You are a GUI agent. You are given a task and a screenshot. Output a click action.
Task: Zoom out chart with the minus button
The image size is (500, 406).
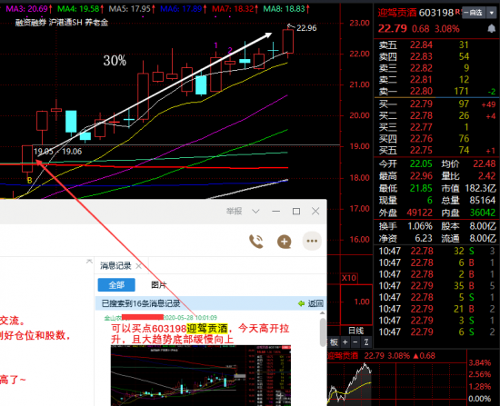pos(355,342)
